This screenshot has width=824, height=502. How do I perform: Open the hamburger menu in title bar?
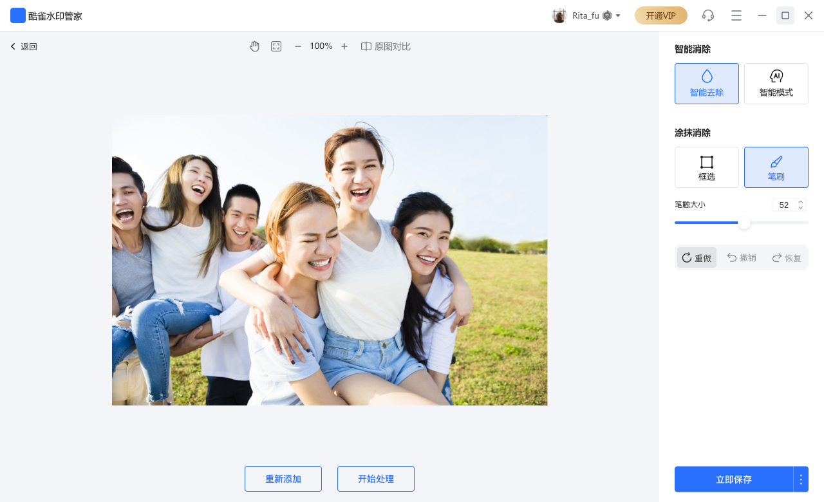pos(736,15)
